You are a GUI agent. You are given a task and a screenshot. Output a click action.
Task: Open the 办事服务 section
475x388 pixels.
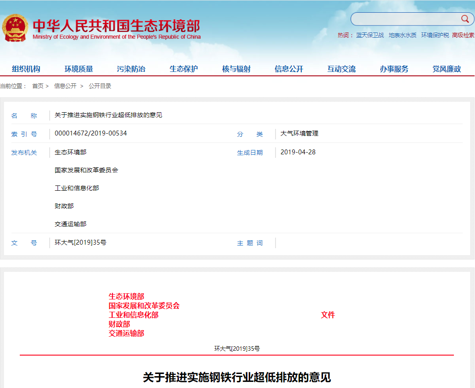(x=394, y=68)
